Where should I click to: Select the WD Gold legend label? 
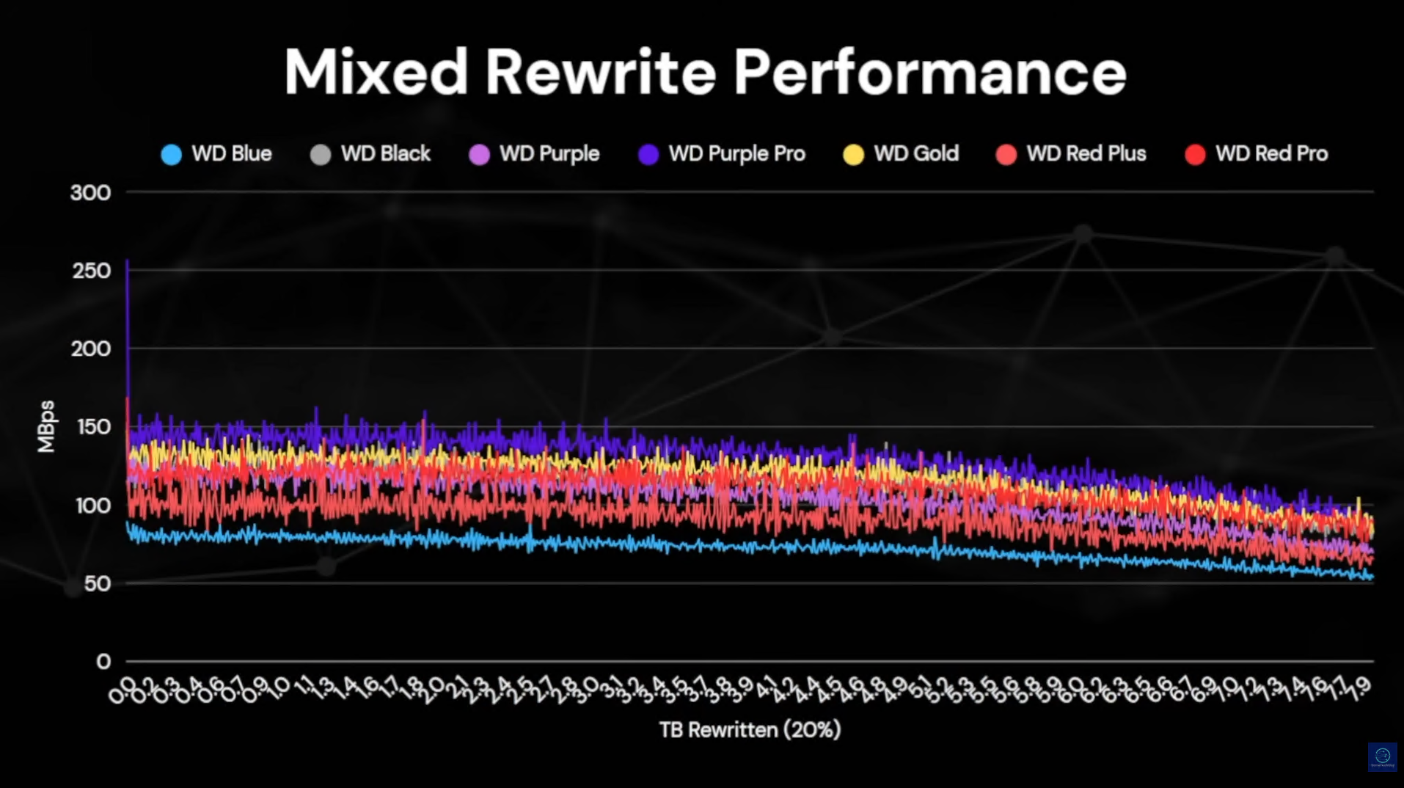click(x=916, y=153)
